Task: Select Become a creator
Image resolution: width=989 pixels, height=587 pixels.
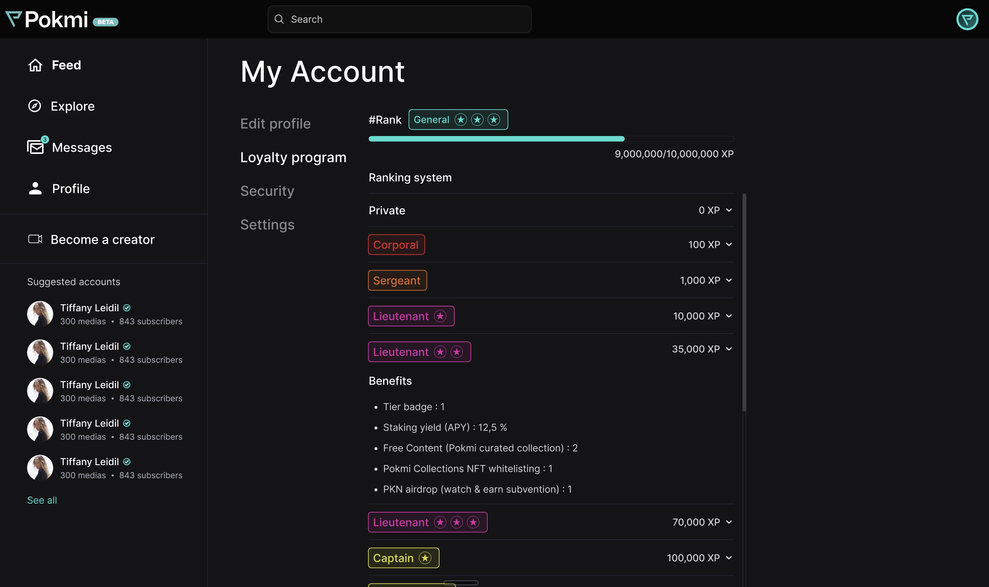Action: (91, 239)
